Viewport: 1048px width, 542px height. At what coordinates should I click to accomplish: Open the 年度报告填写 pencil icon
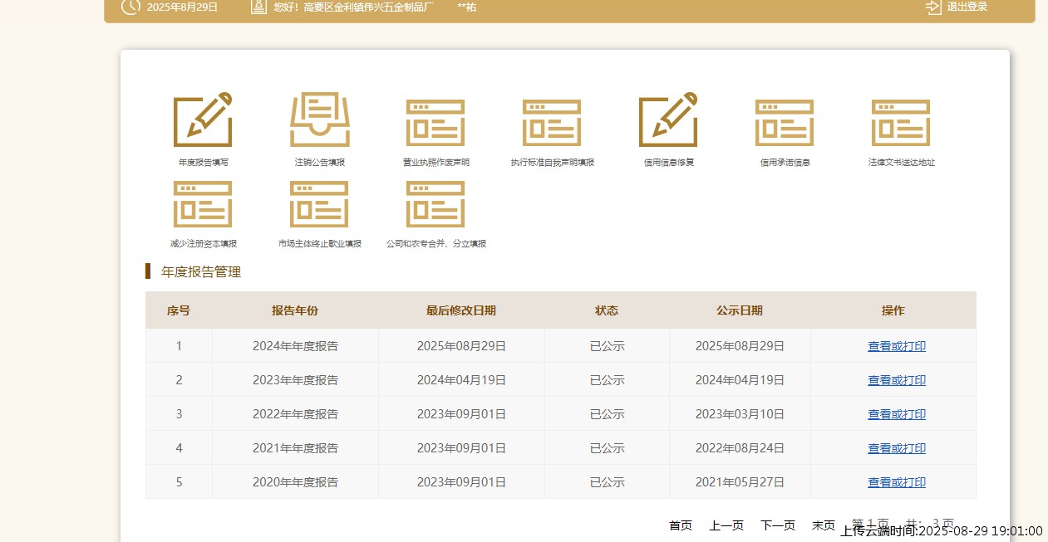(203, 120)
